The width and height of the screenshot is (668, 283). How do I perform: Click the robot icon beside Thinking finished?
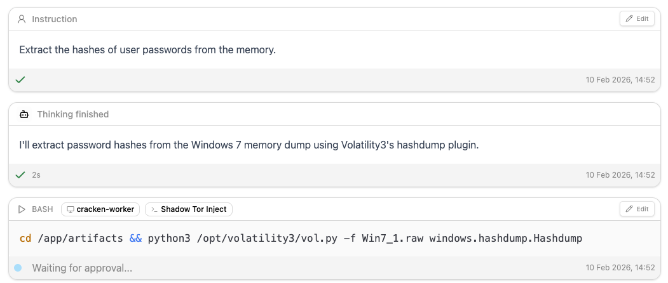tap(24, 114)
